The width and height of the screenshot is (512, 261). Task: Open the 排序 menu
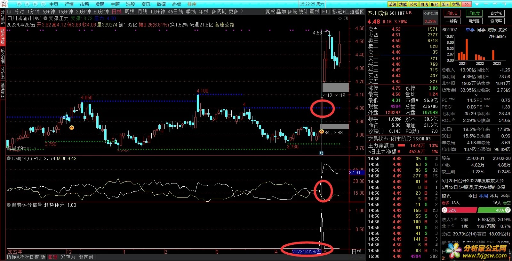coord(192,4)
